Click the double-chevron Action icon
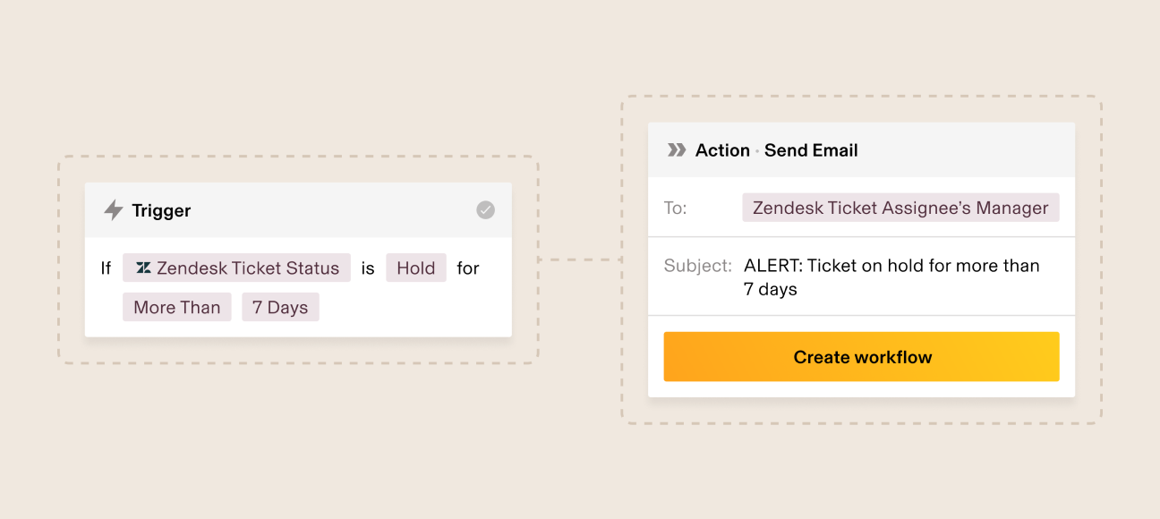This screenshot has width=1160, height=519. (677, 150)
